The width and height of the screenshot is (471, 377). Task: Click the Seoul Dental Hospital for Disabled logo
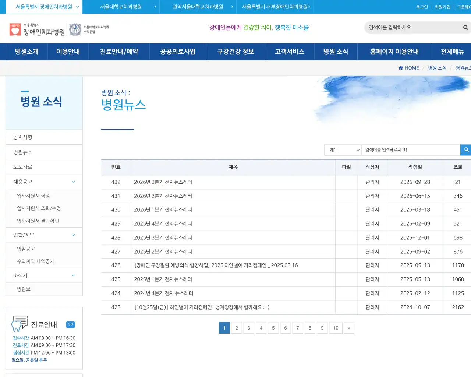click(37, 29)
